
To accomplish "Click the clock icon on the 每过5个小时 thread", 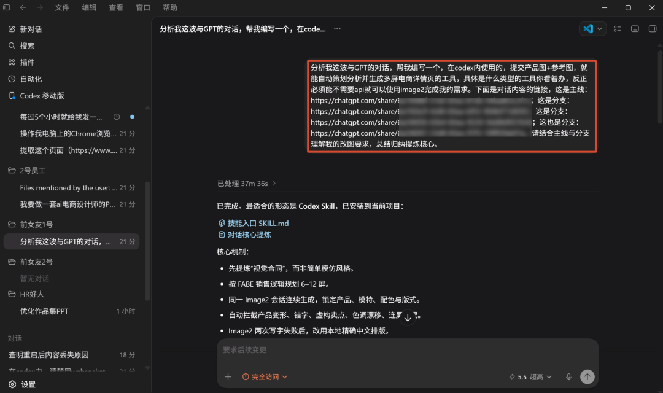I will point(117,117).
